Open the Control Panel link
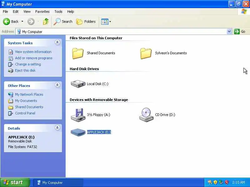 tap(25, 113)
